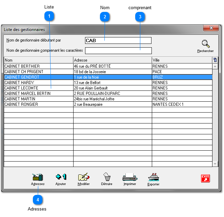Viewport: 224px width, 217px height.
Task: Click the Rechercher magnifying glass icon
Action: [x=205, y=44]
